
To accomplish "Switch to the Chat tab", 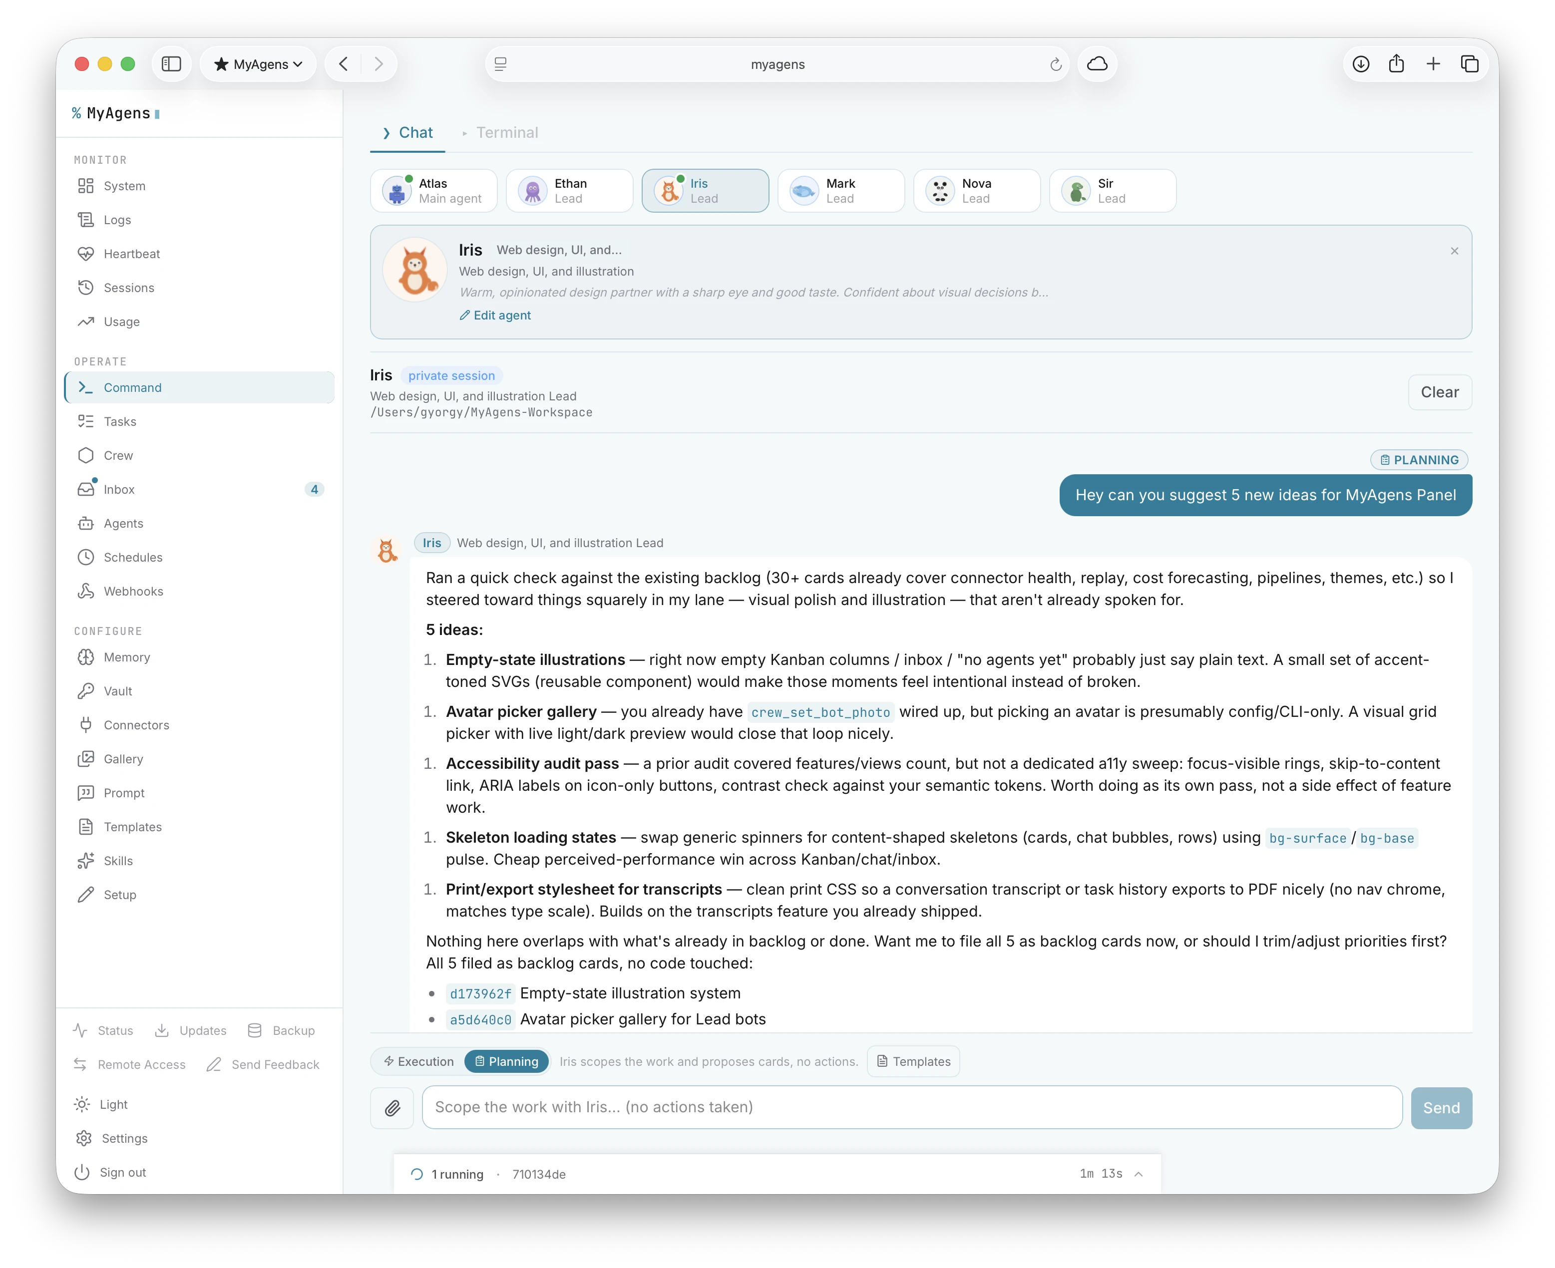I will [408, 133].
